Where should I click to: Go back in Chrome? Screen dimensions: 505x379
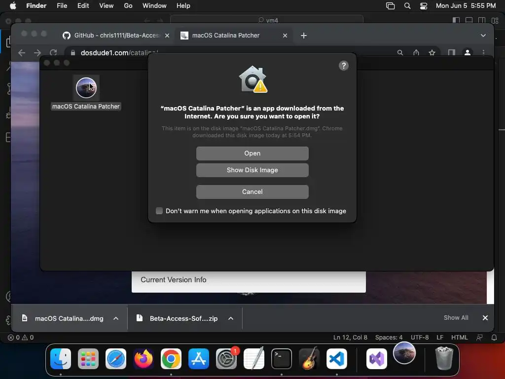tap(22, 52)
